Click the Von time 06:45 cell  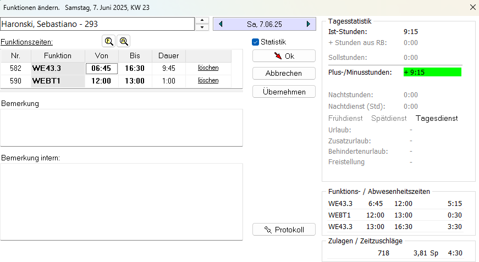pos(101,68)
